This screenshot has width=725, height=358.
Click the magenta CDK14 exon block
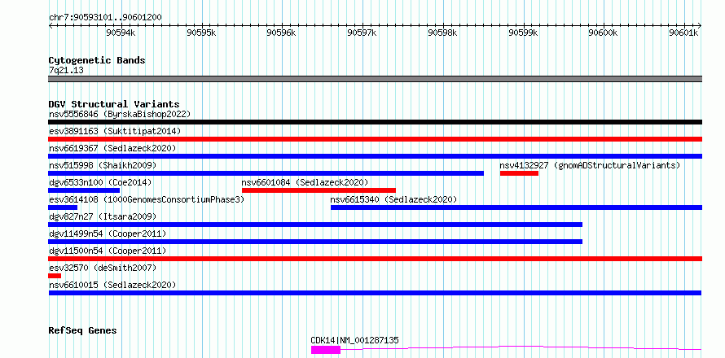[326, 350]
